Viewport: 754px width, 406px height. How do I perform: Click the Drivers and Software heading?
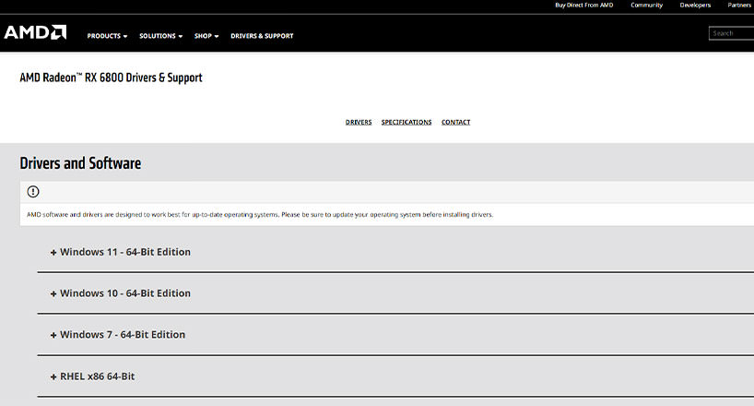coord(80,163)
